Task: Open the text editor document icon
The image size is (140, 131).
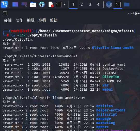Action: pyautogui.click(x=51, y=4)
